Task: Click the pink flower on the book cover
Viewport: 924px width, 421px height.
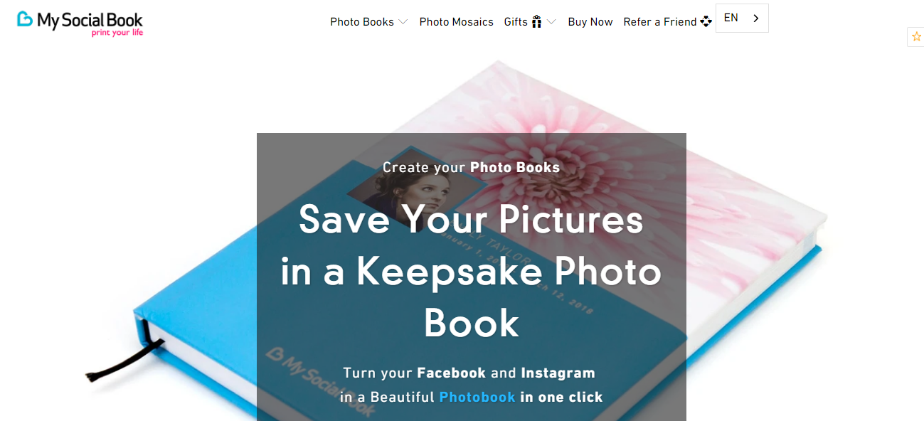Action: pos(583,142)
